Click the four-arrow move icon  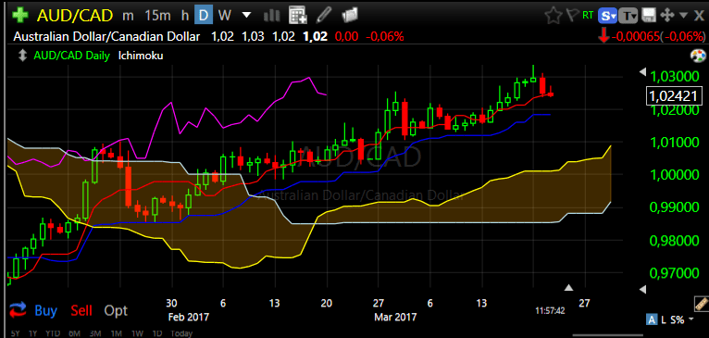click(667, 16)
